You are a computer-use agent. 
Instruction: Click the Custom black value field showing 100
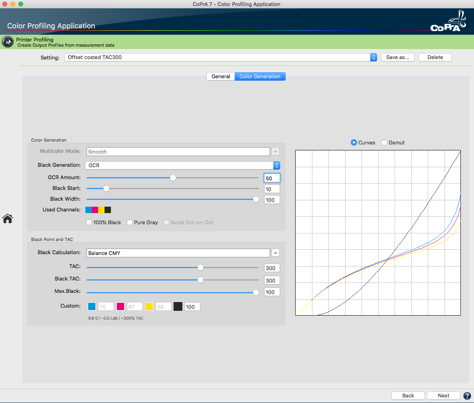point(192,307)
